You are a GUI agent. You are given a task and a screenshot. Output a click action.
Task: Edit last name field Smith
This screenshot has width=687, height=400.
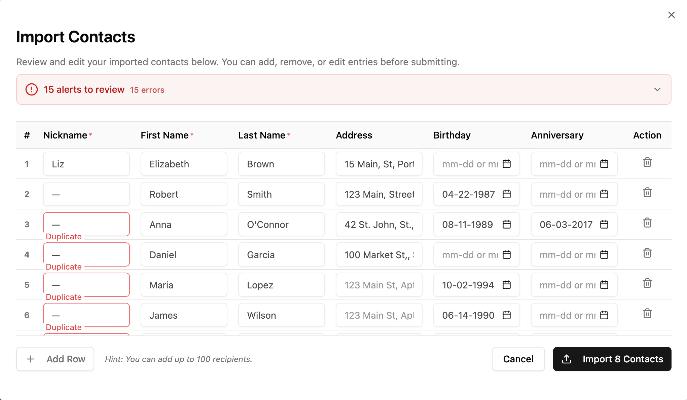(282, 194)
